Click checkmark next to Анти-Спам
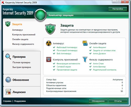The image size is (131, 107). point(90,63)
